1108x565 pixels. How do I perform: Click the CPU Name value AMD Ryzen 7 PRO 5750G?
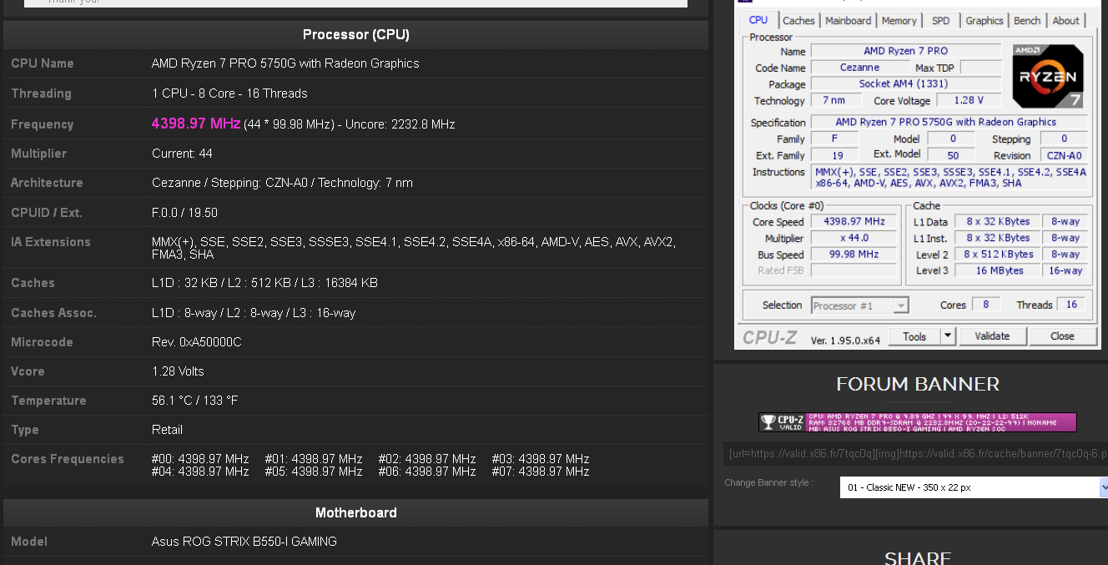(285, 63)
